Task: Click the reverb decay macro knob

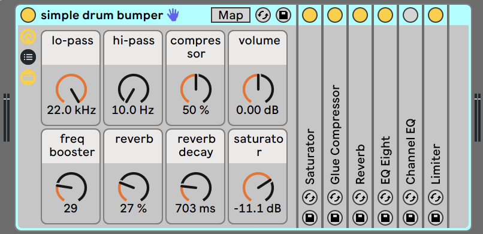Action: click(196, 187)
